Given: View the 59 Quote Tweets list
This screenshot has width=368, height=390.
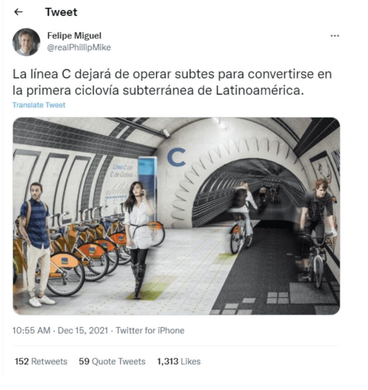Looking at the screenshot, I should tap(112, 361).
